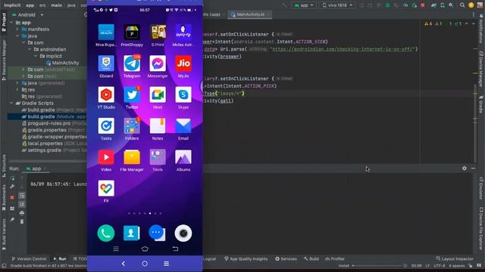Image resolution: width=485 pixels, height=272 pixels.
Task: Tap the Phone dialer dock icon
Action: 106,233
